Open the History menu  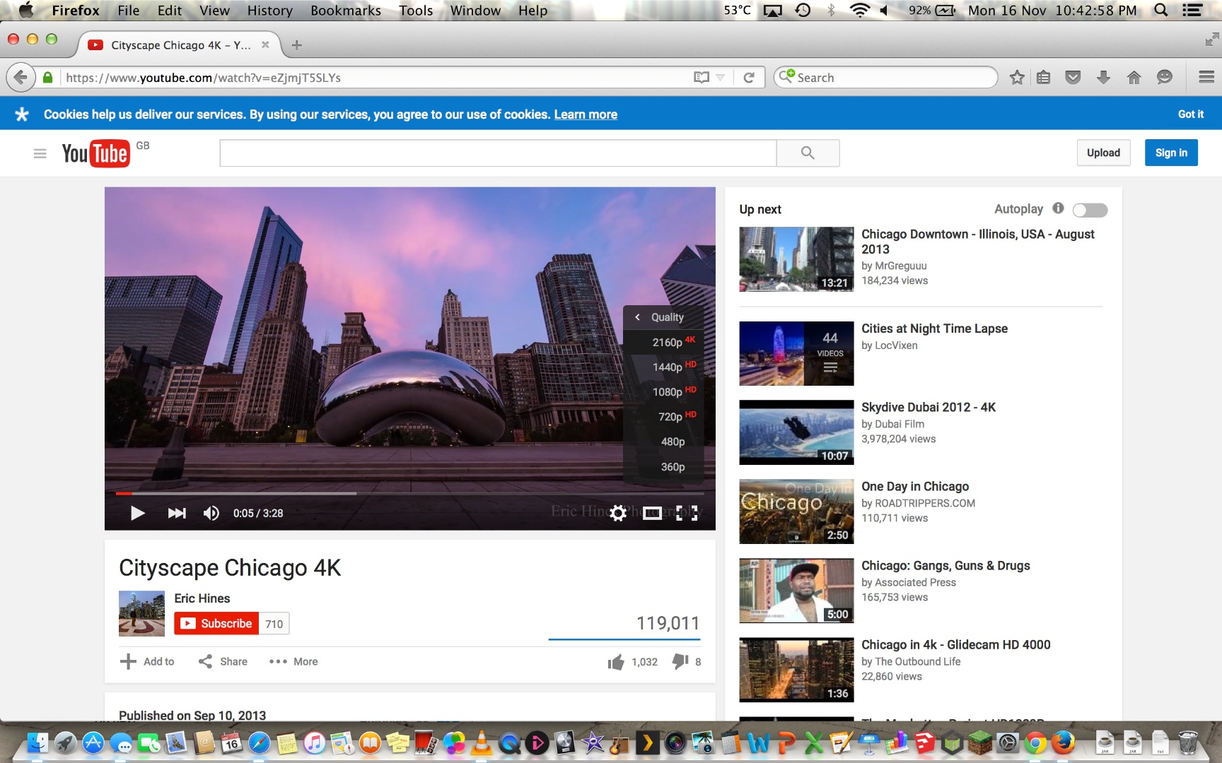(269, 10)
